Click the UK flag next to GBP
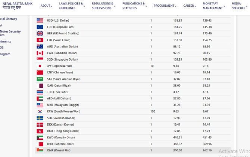 click(40, 34)
